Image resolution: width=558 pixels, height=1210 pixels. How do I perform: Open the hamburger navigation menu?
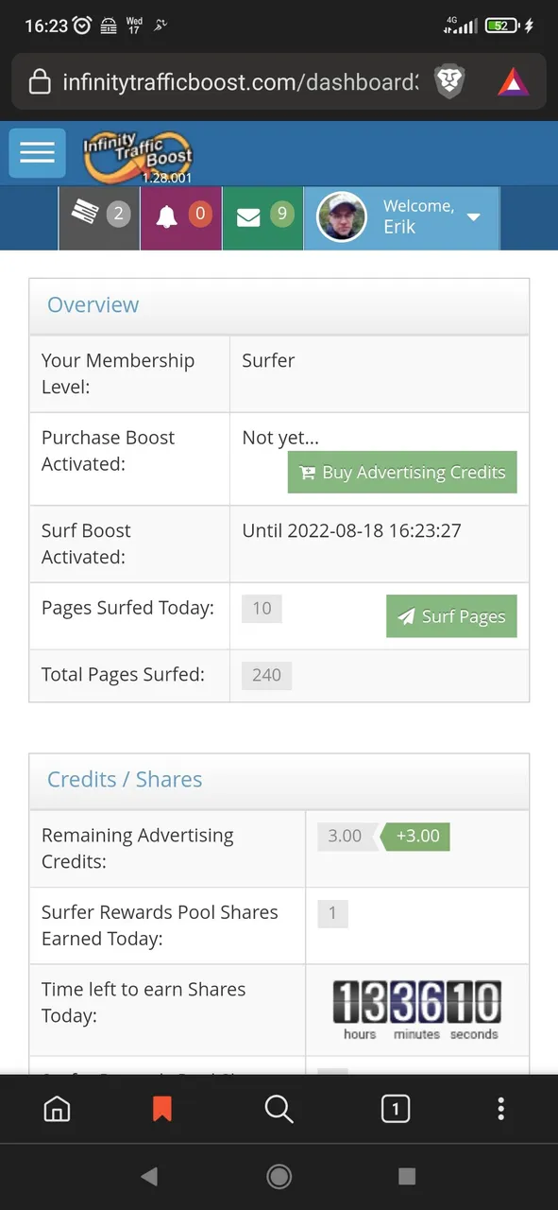point(37,152)
